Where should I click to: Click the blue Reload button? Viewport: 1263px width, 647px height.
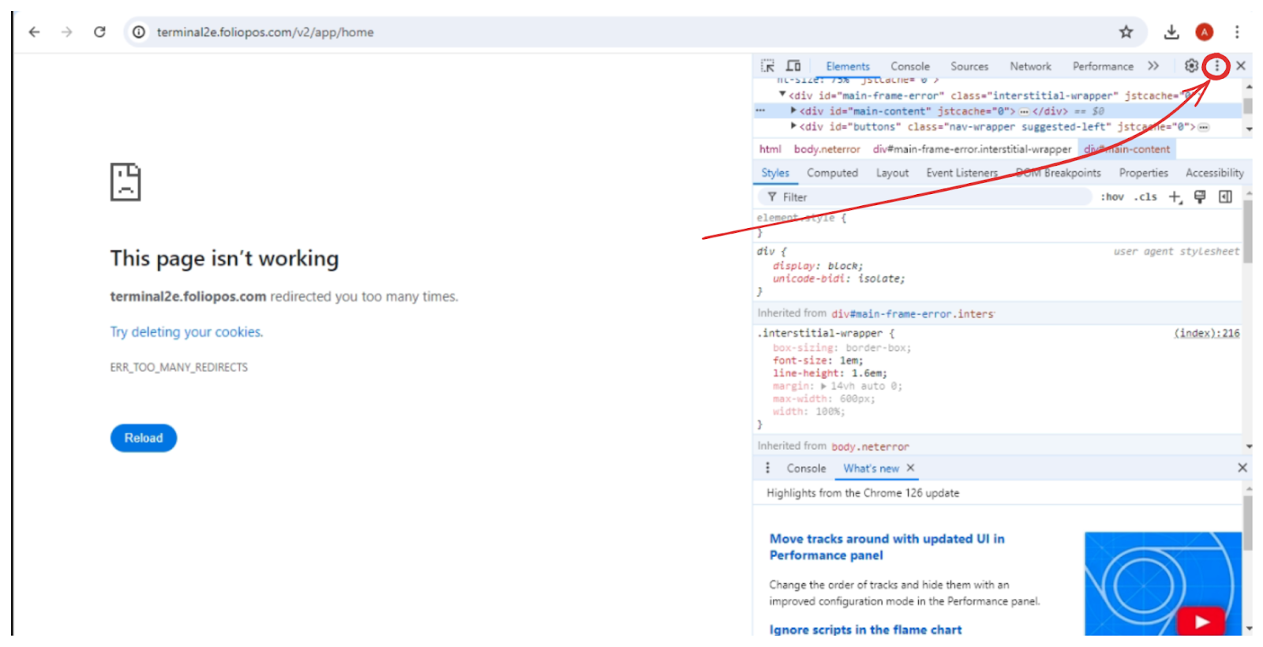point(144,438)
